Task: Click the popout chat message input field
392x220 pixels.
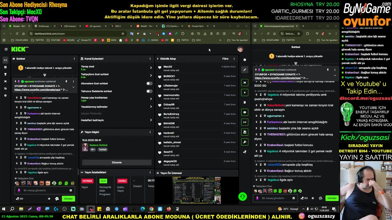Action: click(x=275, y=198)
